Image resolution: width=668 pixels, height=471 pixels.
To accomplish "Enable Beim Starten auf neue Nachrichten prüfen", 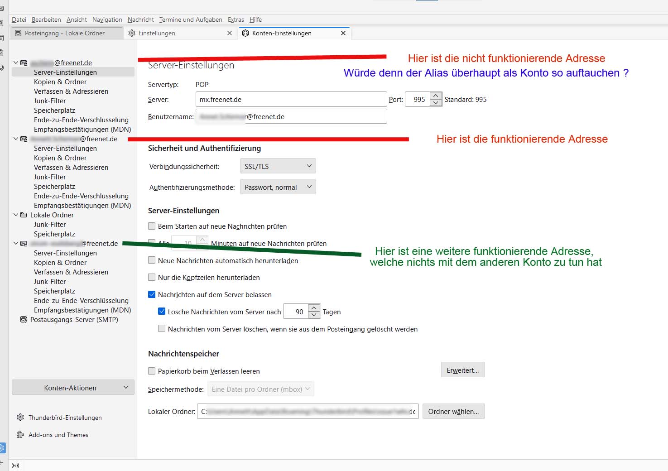I will pyautogui.click(x=152, y=226).
